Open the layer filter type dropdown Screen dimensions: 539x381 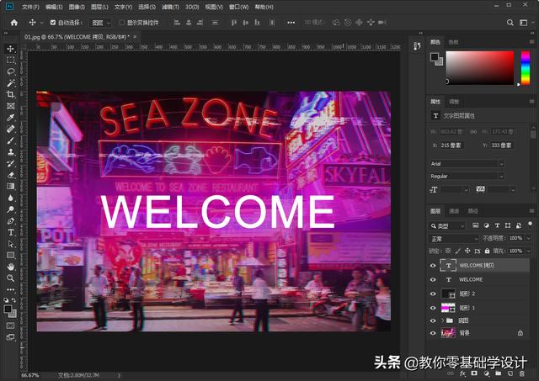coord(448,226)
